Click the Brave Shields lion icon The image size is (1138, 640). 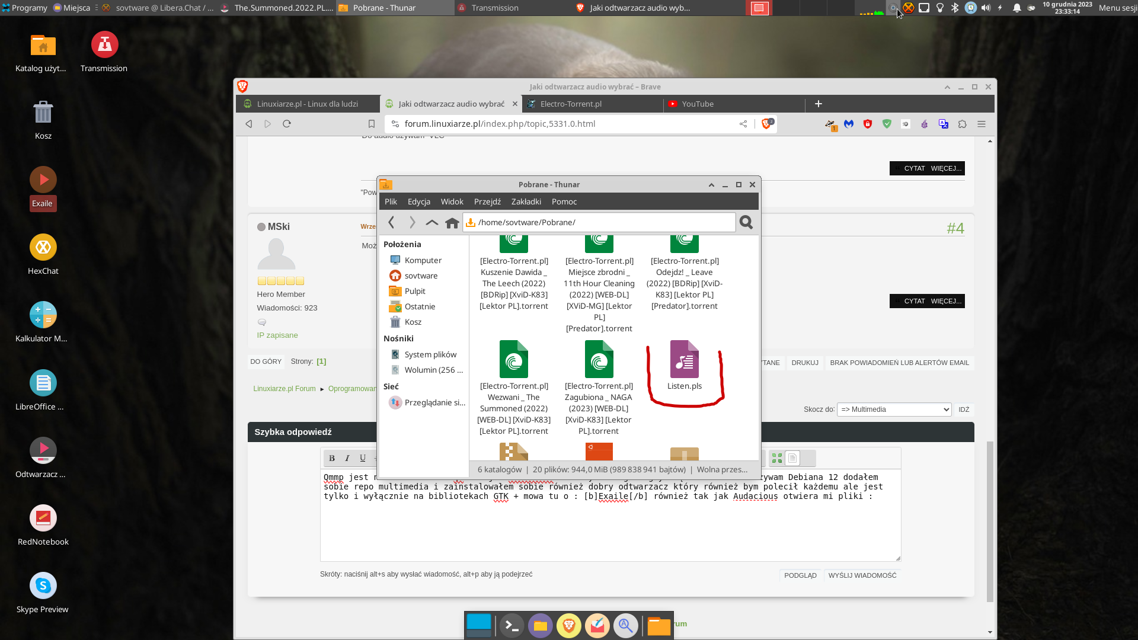[767, 123]
